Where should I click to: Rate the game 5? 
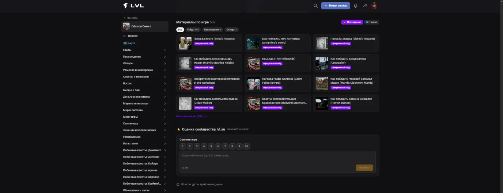click(x=211, y=147)
